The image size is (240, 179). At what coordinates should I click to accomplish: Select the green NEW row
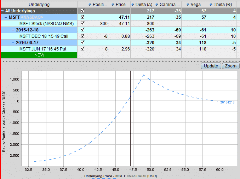(x=39, y=55)
